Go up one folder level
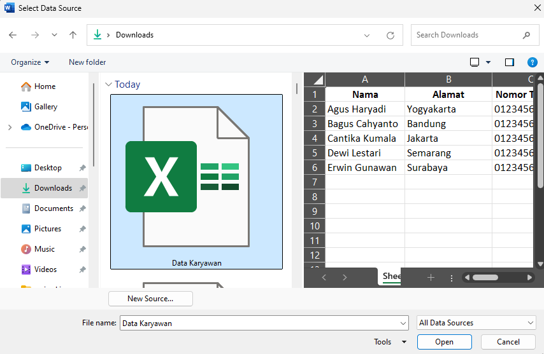This screenshot has height=354, width=544. click(x=73, y=35)
